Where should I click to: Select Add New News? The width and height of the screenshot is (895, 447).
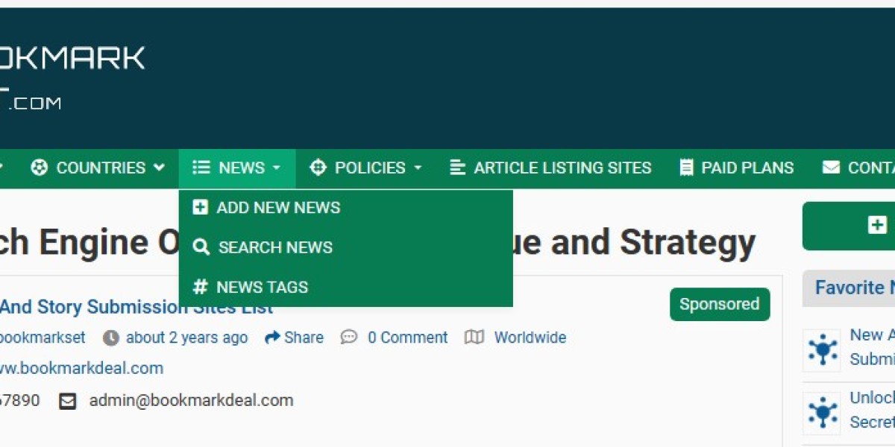pyautogui.click(x=345, y=207)
